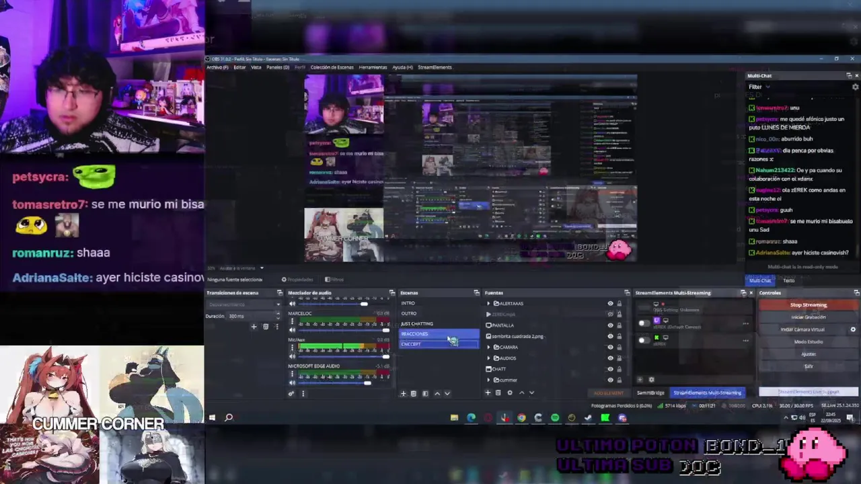
Task: Click Iniciar Cámara Virtual
Action: click(x=802, y=329)
